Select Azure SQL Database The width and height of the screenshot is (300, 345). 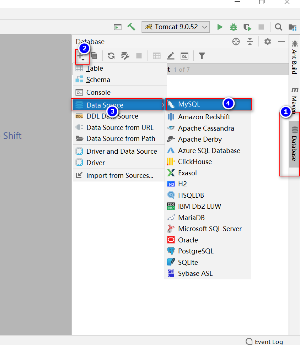(208, 150)
